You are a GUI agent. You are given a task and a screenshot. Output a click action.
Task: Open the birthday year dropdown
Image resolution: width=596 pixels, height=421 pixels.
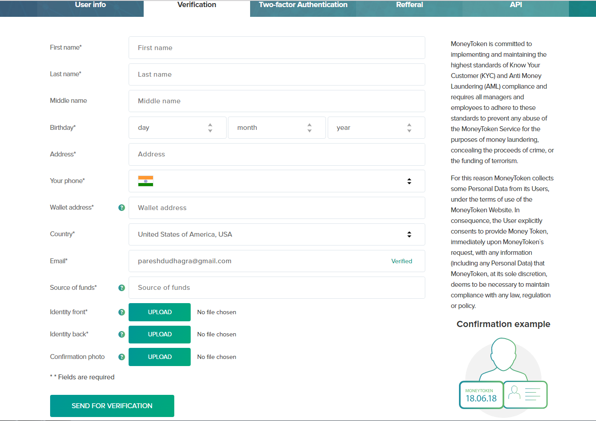click(x=376, y=128)
